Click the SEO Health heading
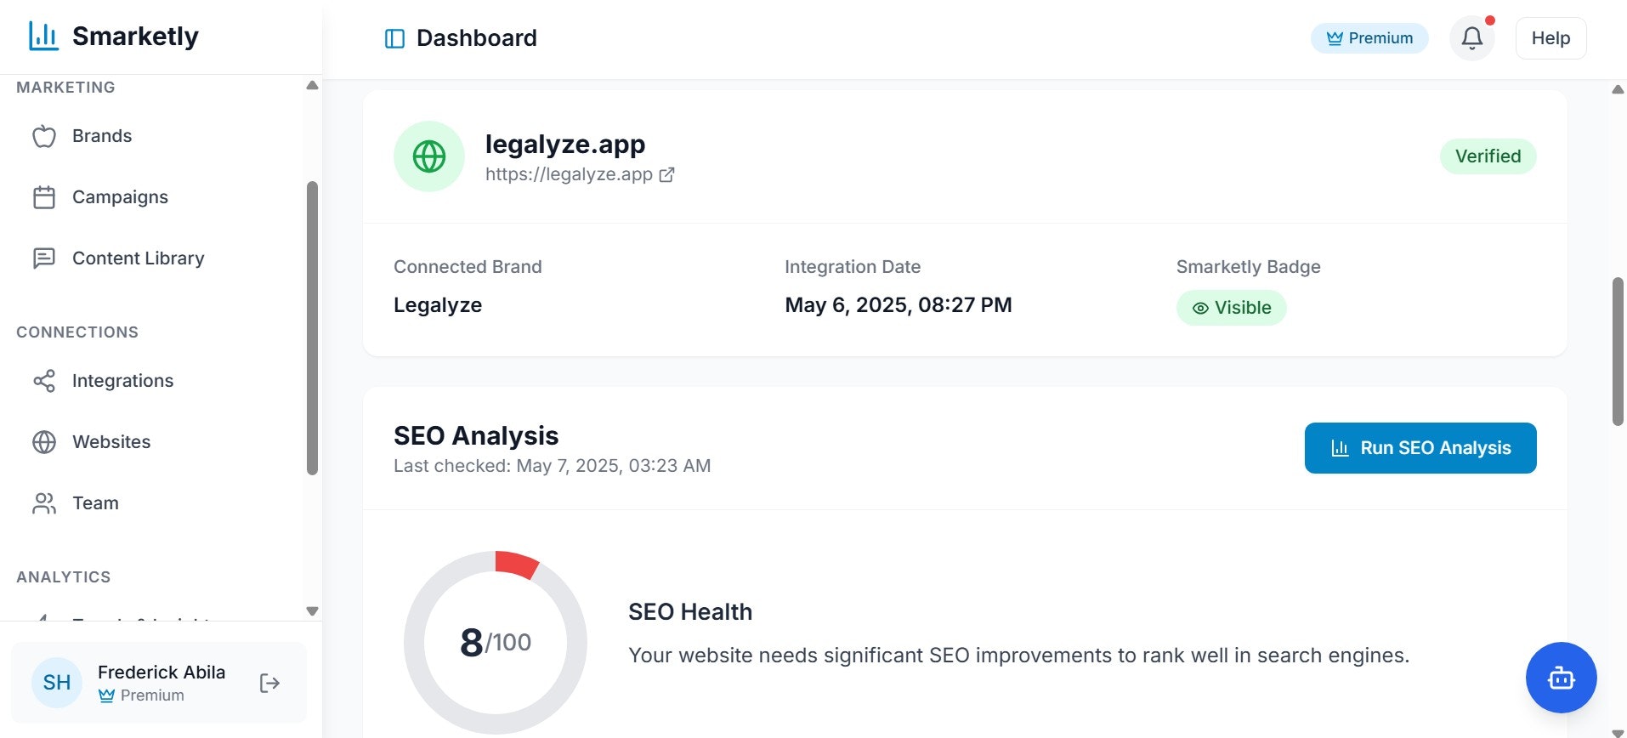The width and height of the screenshot is (1627, 738). pos(690,612)
